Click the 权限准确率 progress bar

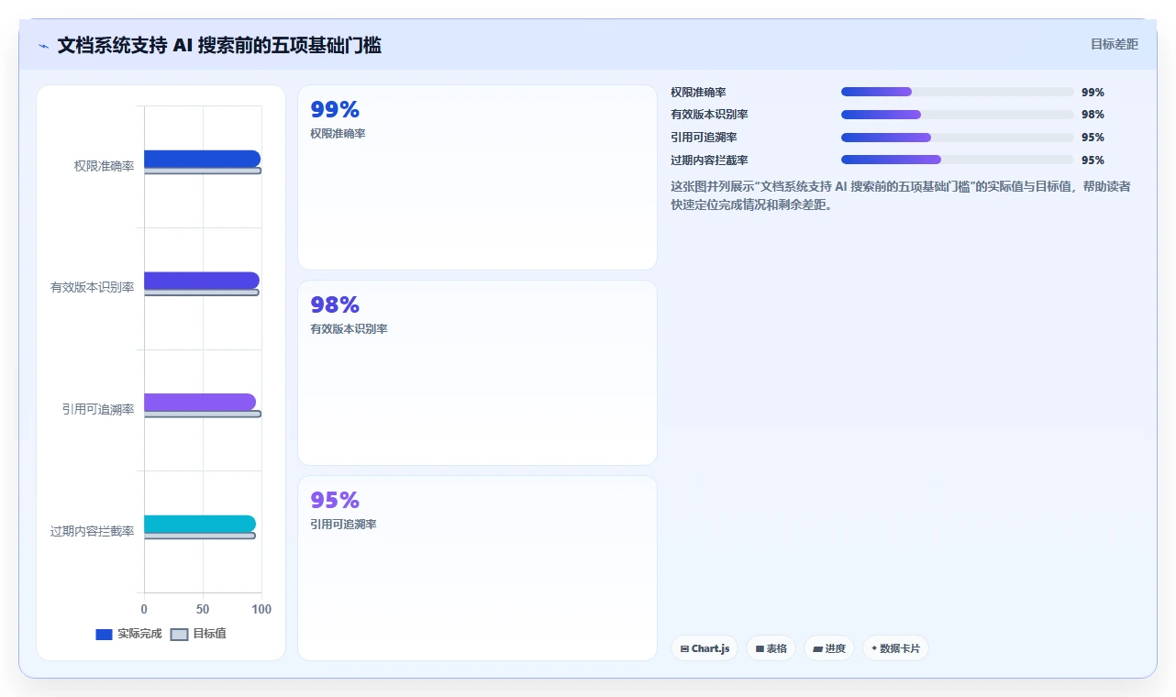957,92
